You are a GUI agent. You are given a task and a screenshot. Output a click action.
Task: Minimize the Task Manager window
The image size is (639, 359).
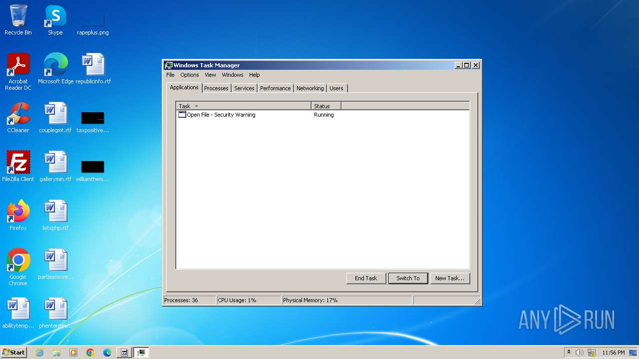click(x=458, y=65)
